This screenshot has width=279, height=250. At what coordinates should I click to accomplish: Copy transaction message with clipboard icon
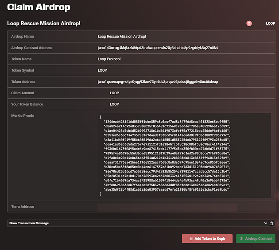(x=271, y=223)
